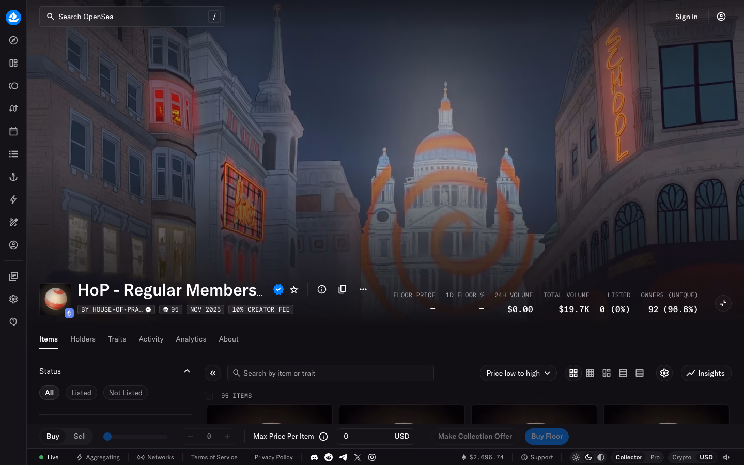Open the X social link in footer
Viewport: 744px width, 465px height.
358,457
